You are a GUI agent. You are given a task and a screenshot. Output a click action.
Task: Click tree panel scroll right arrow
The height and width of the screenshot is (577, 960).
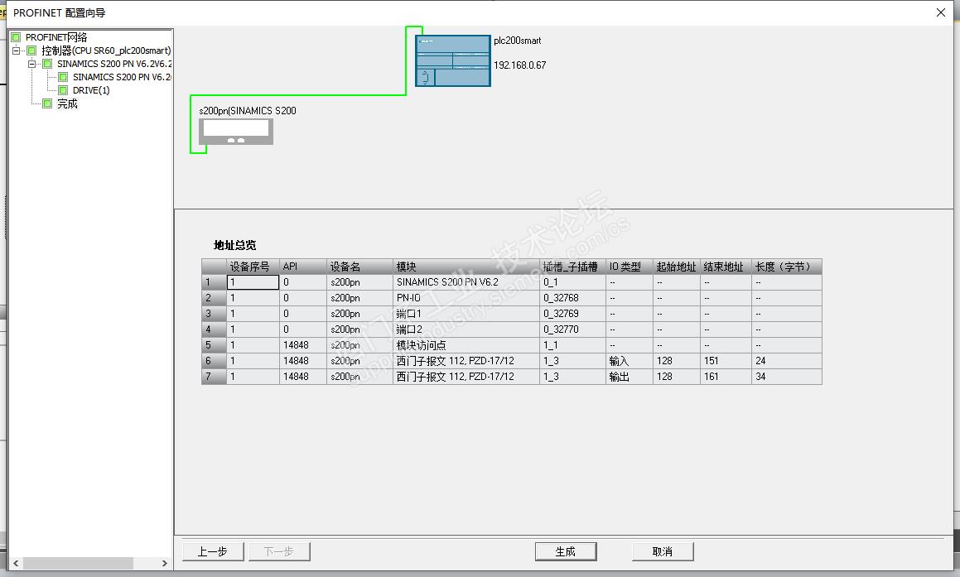coord(164,564)
